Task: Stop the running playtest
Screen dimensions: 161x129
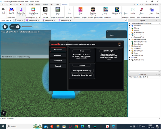Action: point(20,5)
